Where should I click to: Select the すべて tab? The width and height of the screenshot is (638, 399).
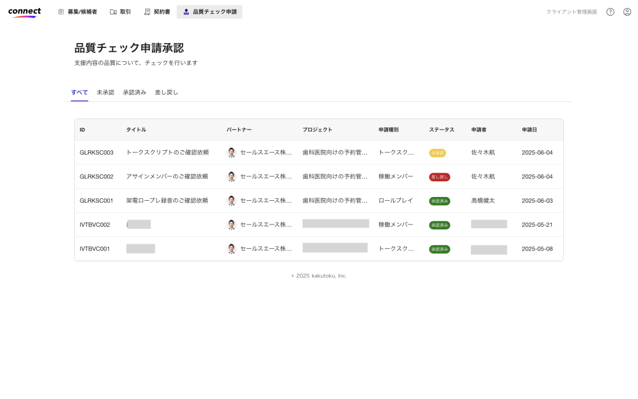click(x=79, y=92)
